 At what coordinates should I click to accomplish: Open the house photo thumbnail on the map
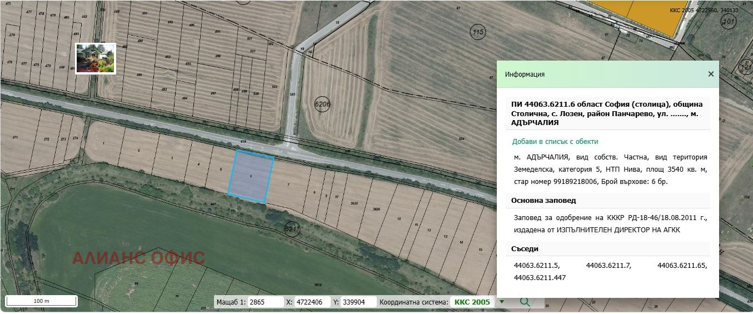coord(96,58)
